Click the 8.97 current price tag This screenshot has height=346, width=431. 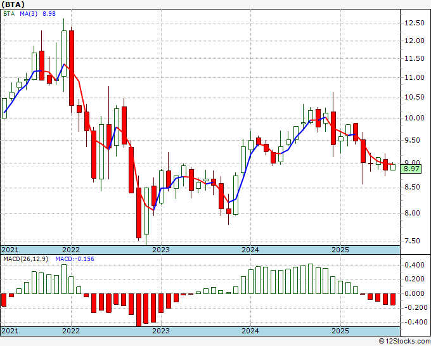(411, 169)
